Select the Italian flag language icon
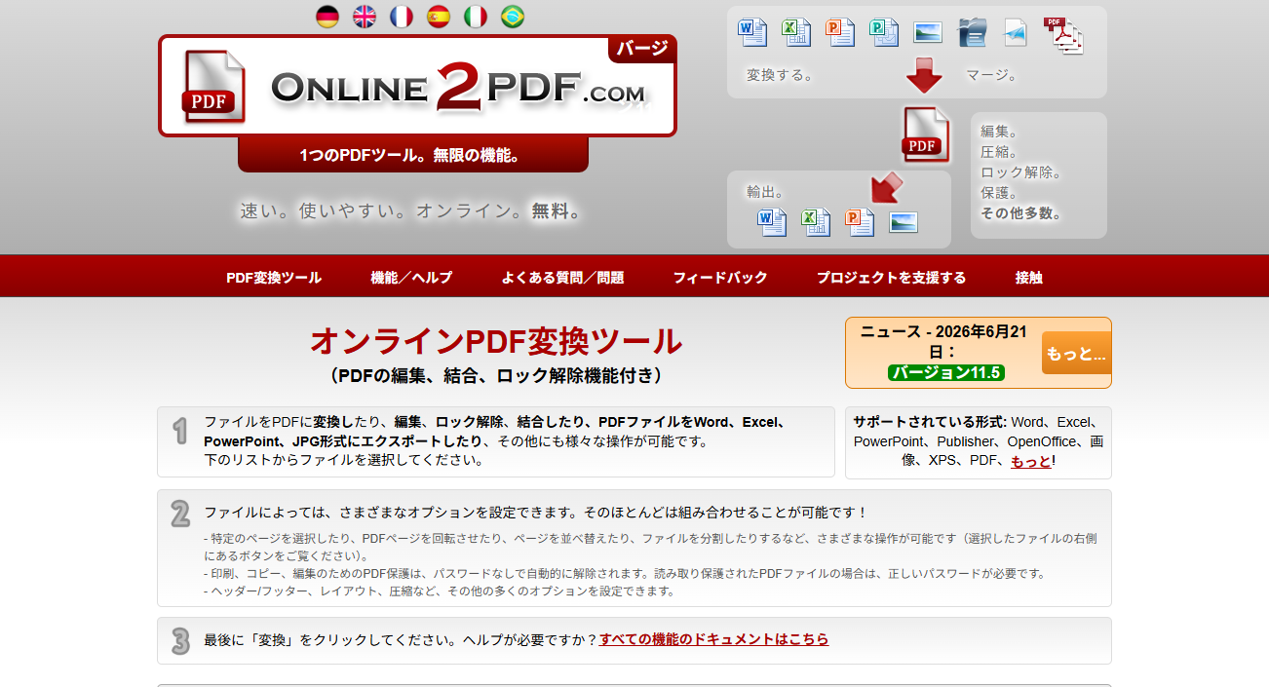Image resolution: width=1269 pixels, height=687 pixels. 476,17
